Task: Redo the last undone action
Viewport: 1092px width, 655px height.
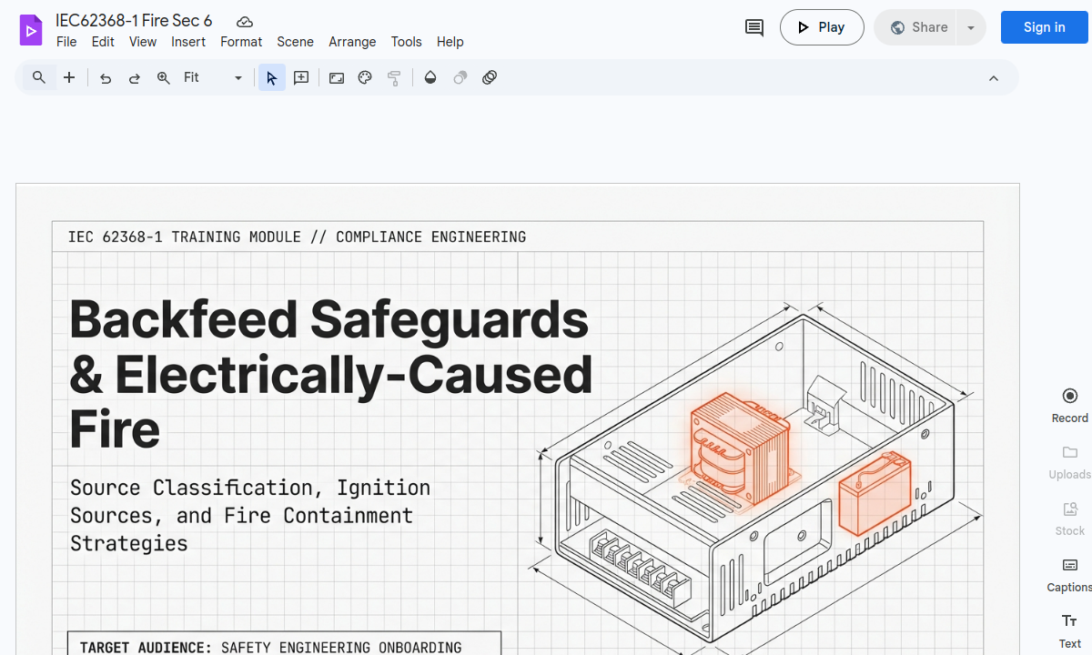Action: pos(135,78)
